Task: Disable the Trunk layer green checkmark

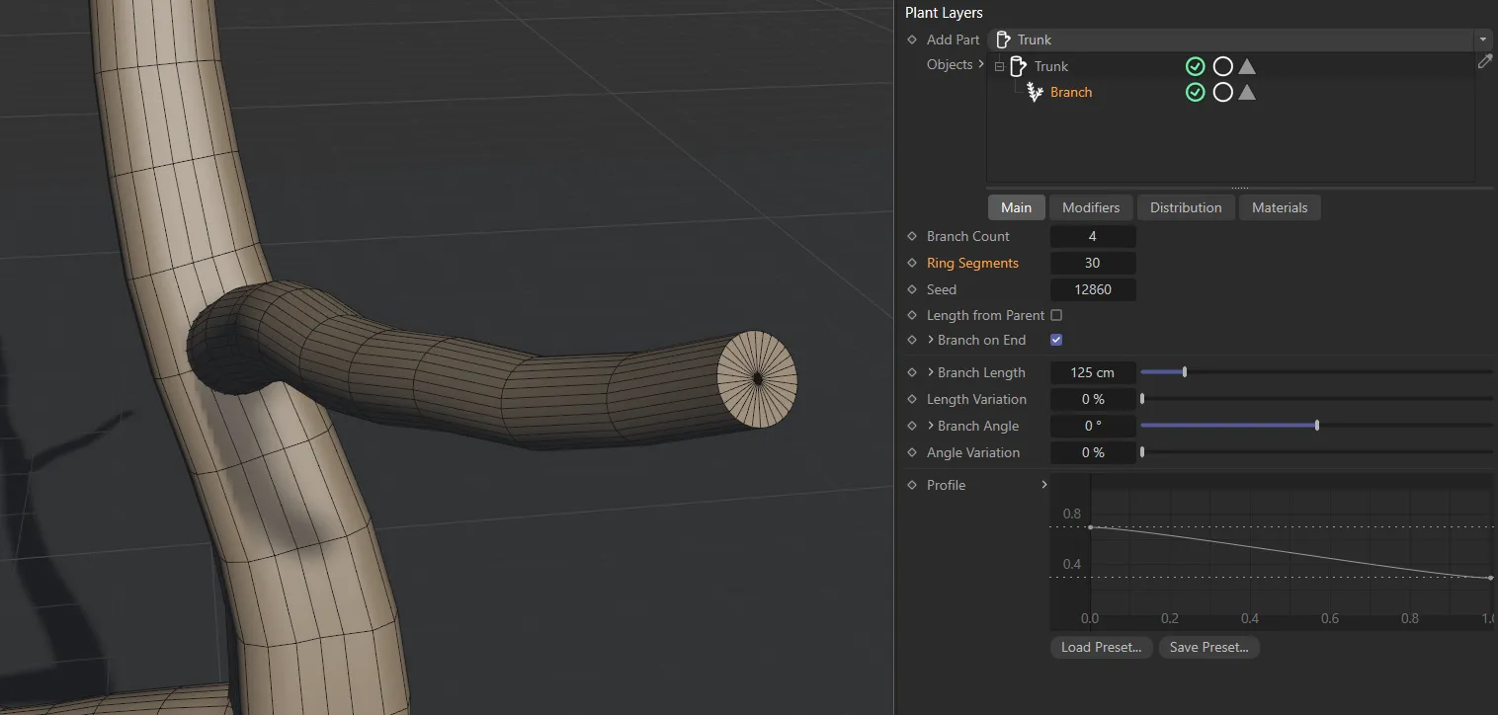Action: (1196, 66)
